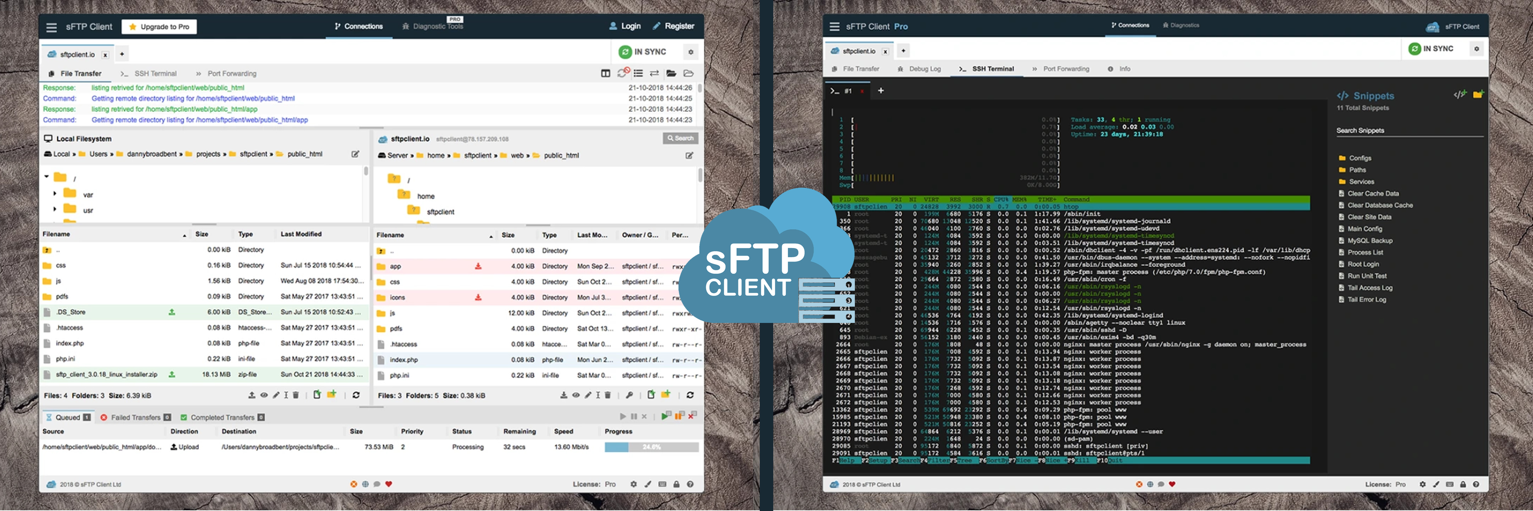
Task: Refresh the remote file listing
Action: pyautogui.click(x=690, y=395)
